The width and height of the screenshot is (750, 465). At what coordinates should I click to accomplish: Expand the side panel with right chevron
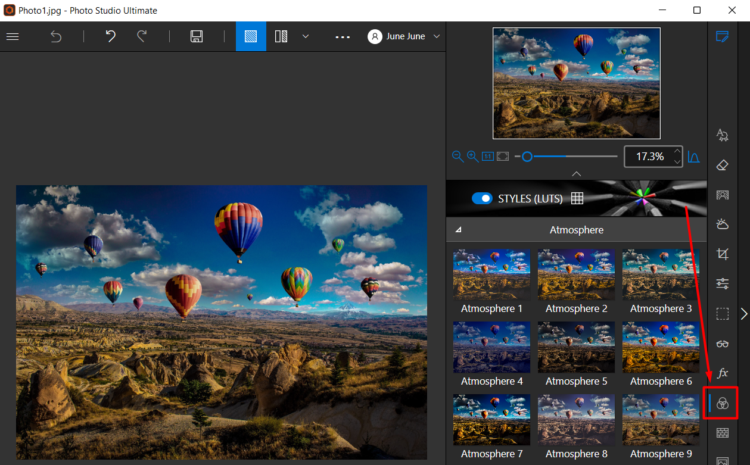744,314
